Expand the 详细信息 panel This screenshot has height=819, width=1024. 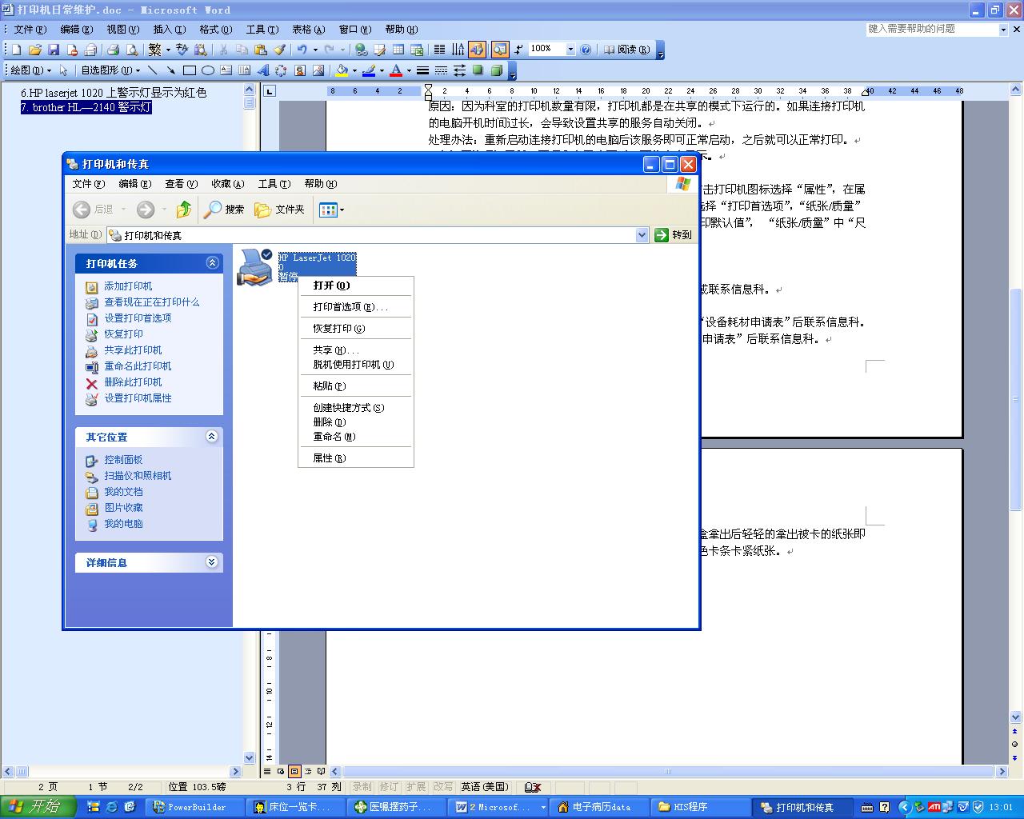click(212, 562)
